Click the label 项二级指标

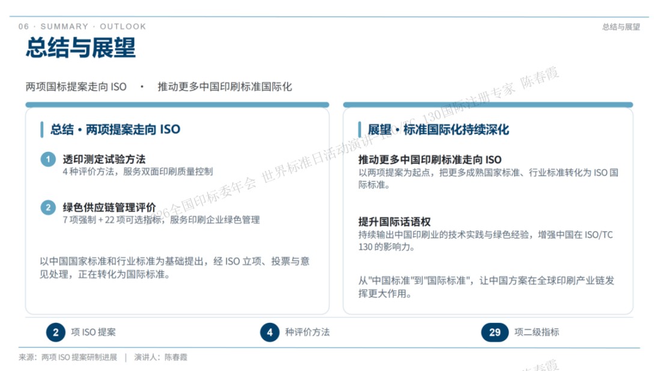pyautogui.click(x=537, y=332)
